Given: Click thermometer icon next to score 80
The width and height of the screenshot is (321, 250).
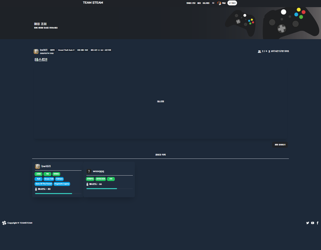Looking at the screenshot, I should coord(36,189).
